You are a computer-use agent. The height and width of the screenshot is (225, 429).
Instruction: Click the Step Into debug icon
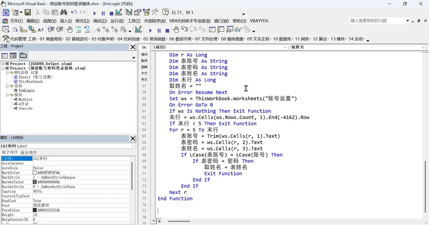[184, 29]
